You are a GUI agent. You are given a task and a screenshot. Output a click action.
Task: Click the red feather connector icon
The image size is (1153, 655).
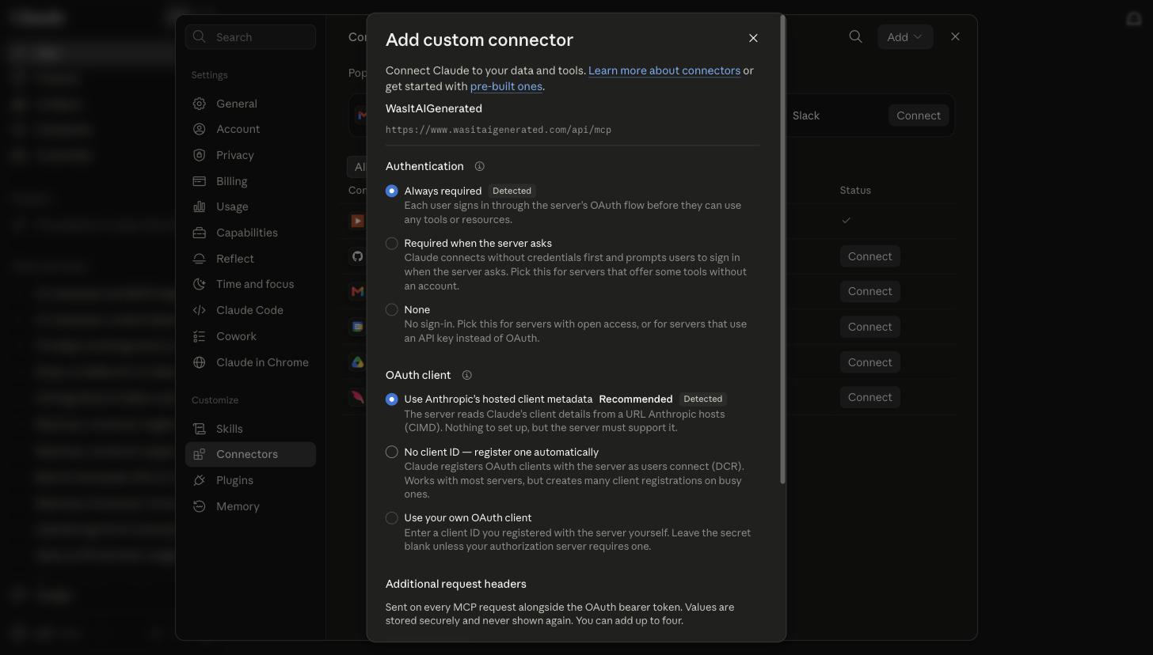[x=358, y=397]
